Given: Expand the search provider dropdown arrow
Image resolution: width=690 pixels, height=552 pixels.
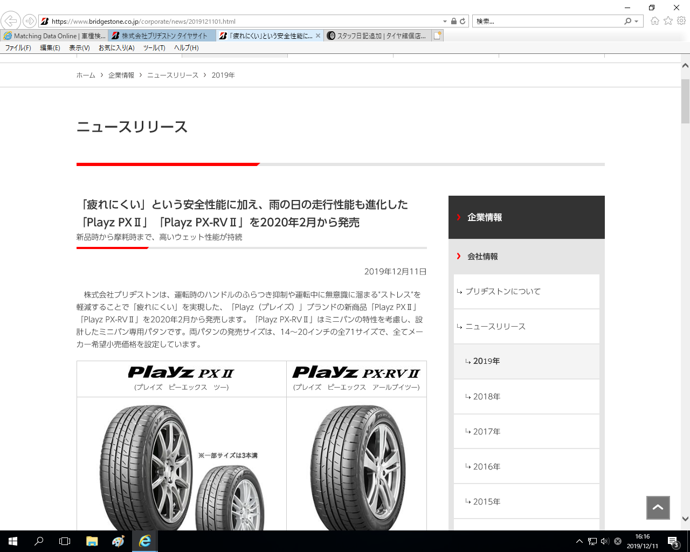Looking at the screenshot, I should [x=637, y=22].
